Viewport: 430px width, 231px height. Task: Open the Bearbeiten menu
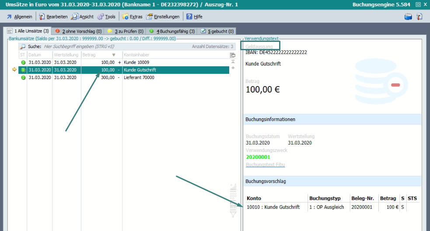tap(53, 17)
